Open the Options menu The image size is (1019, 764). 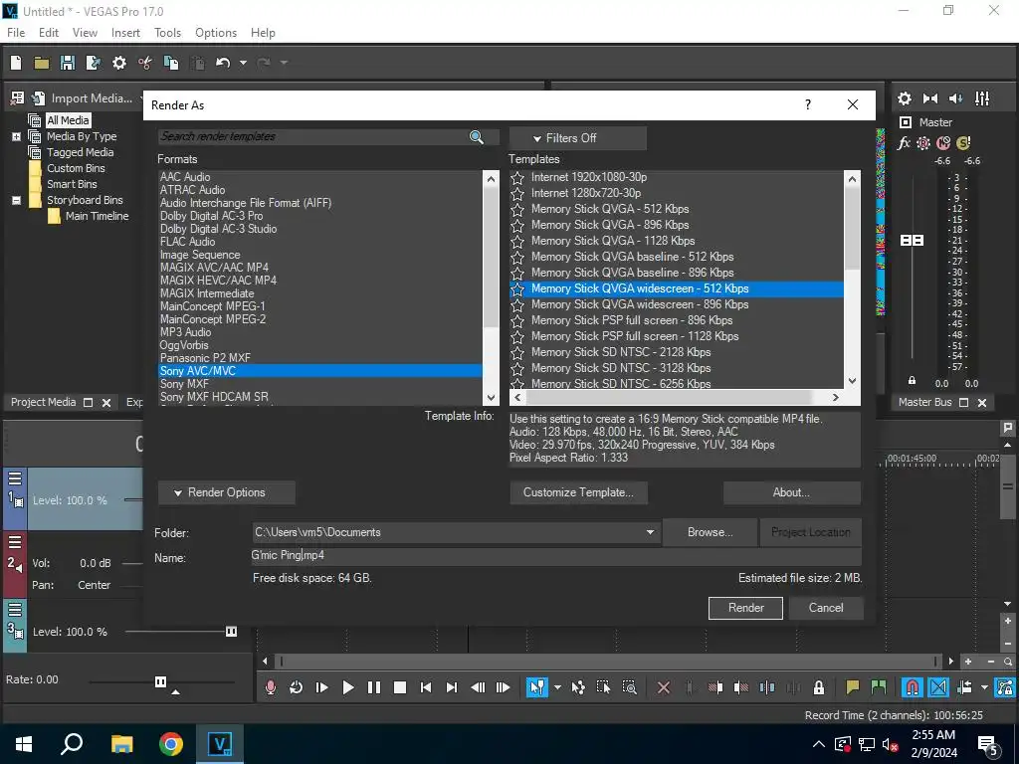coord(216,33)
